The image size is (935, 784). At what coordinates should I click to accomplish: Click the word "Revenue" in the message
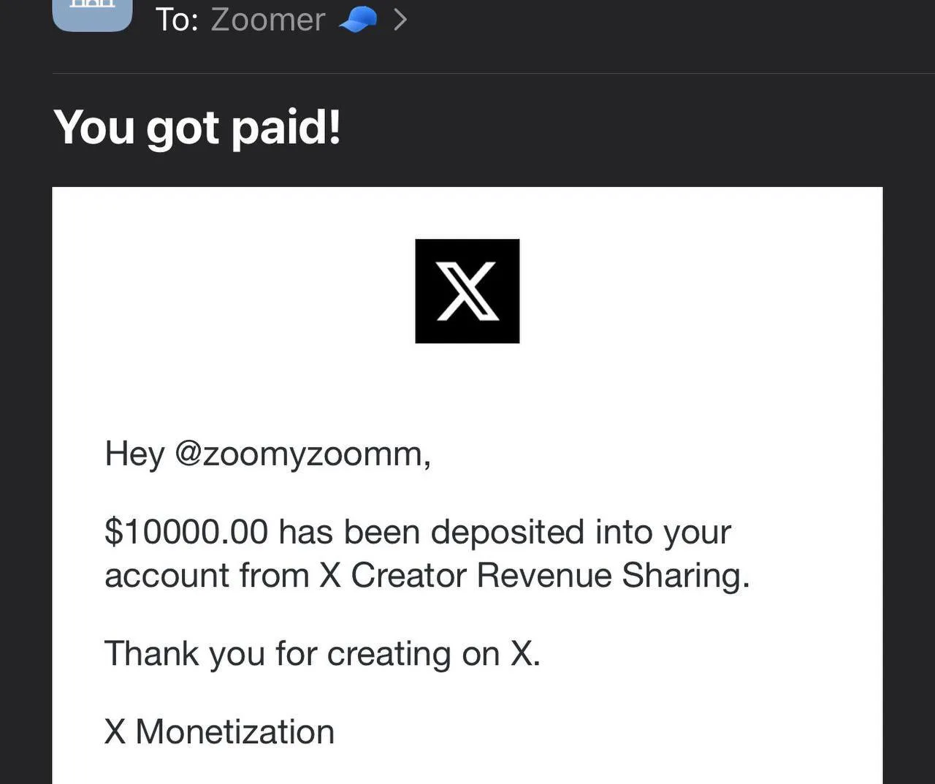click(544, 576)
